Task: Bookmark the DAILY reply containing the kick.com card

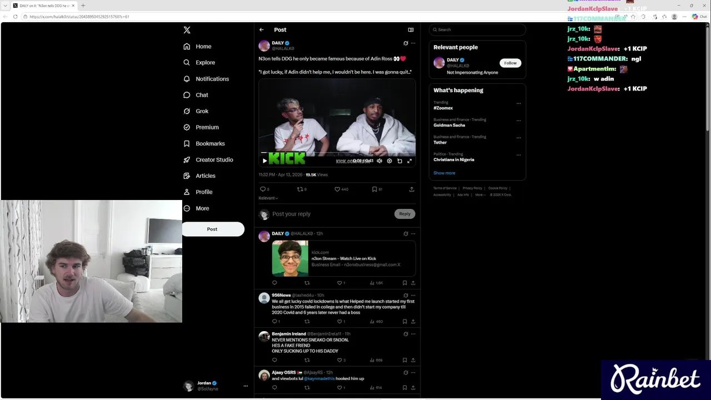Action: pyautogui.click(x=404, y=283)
